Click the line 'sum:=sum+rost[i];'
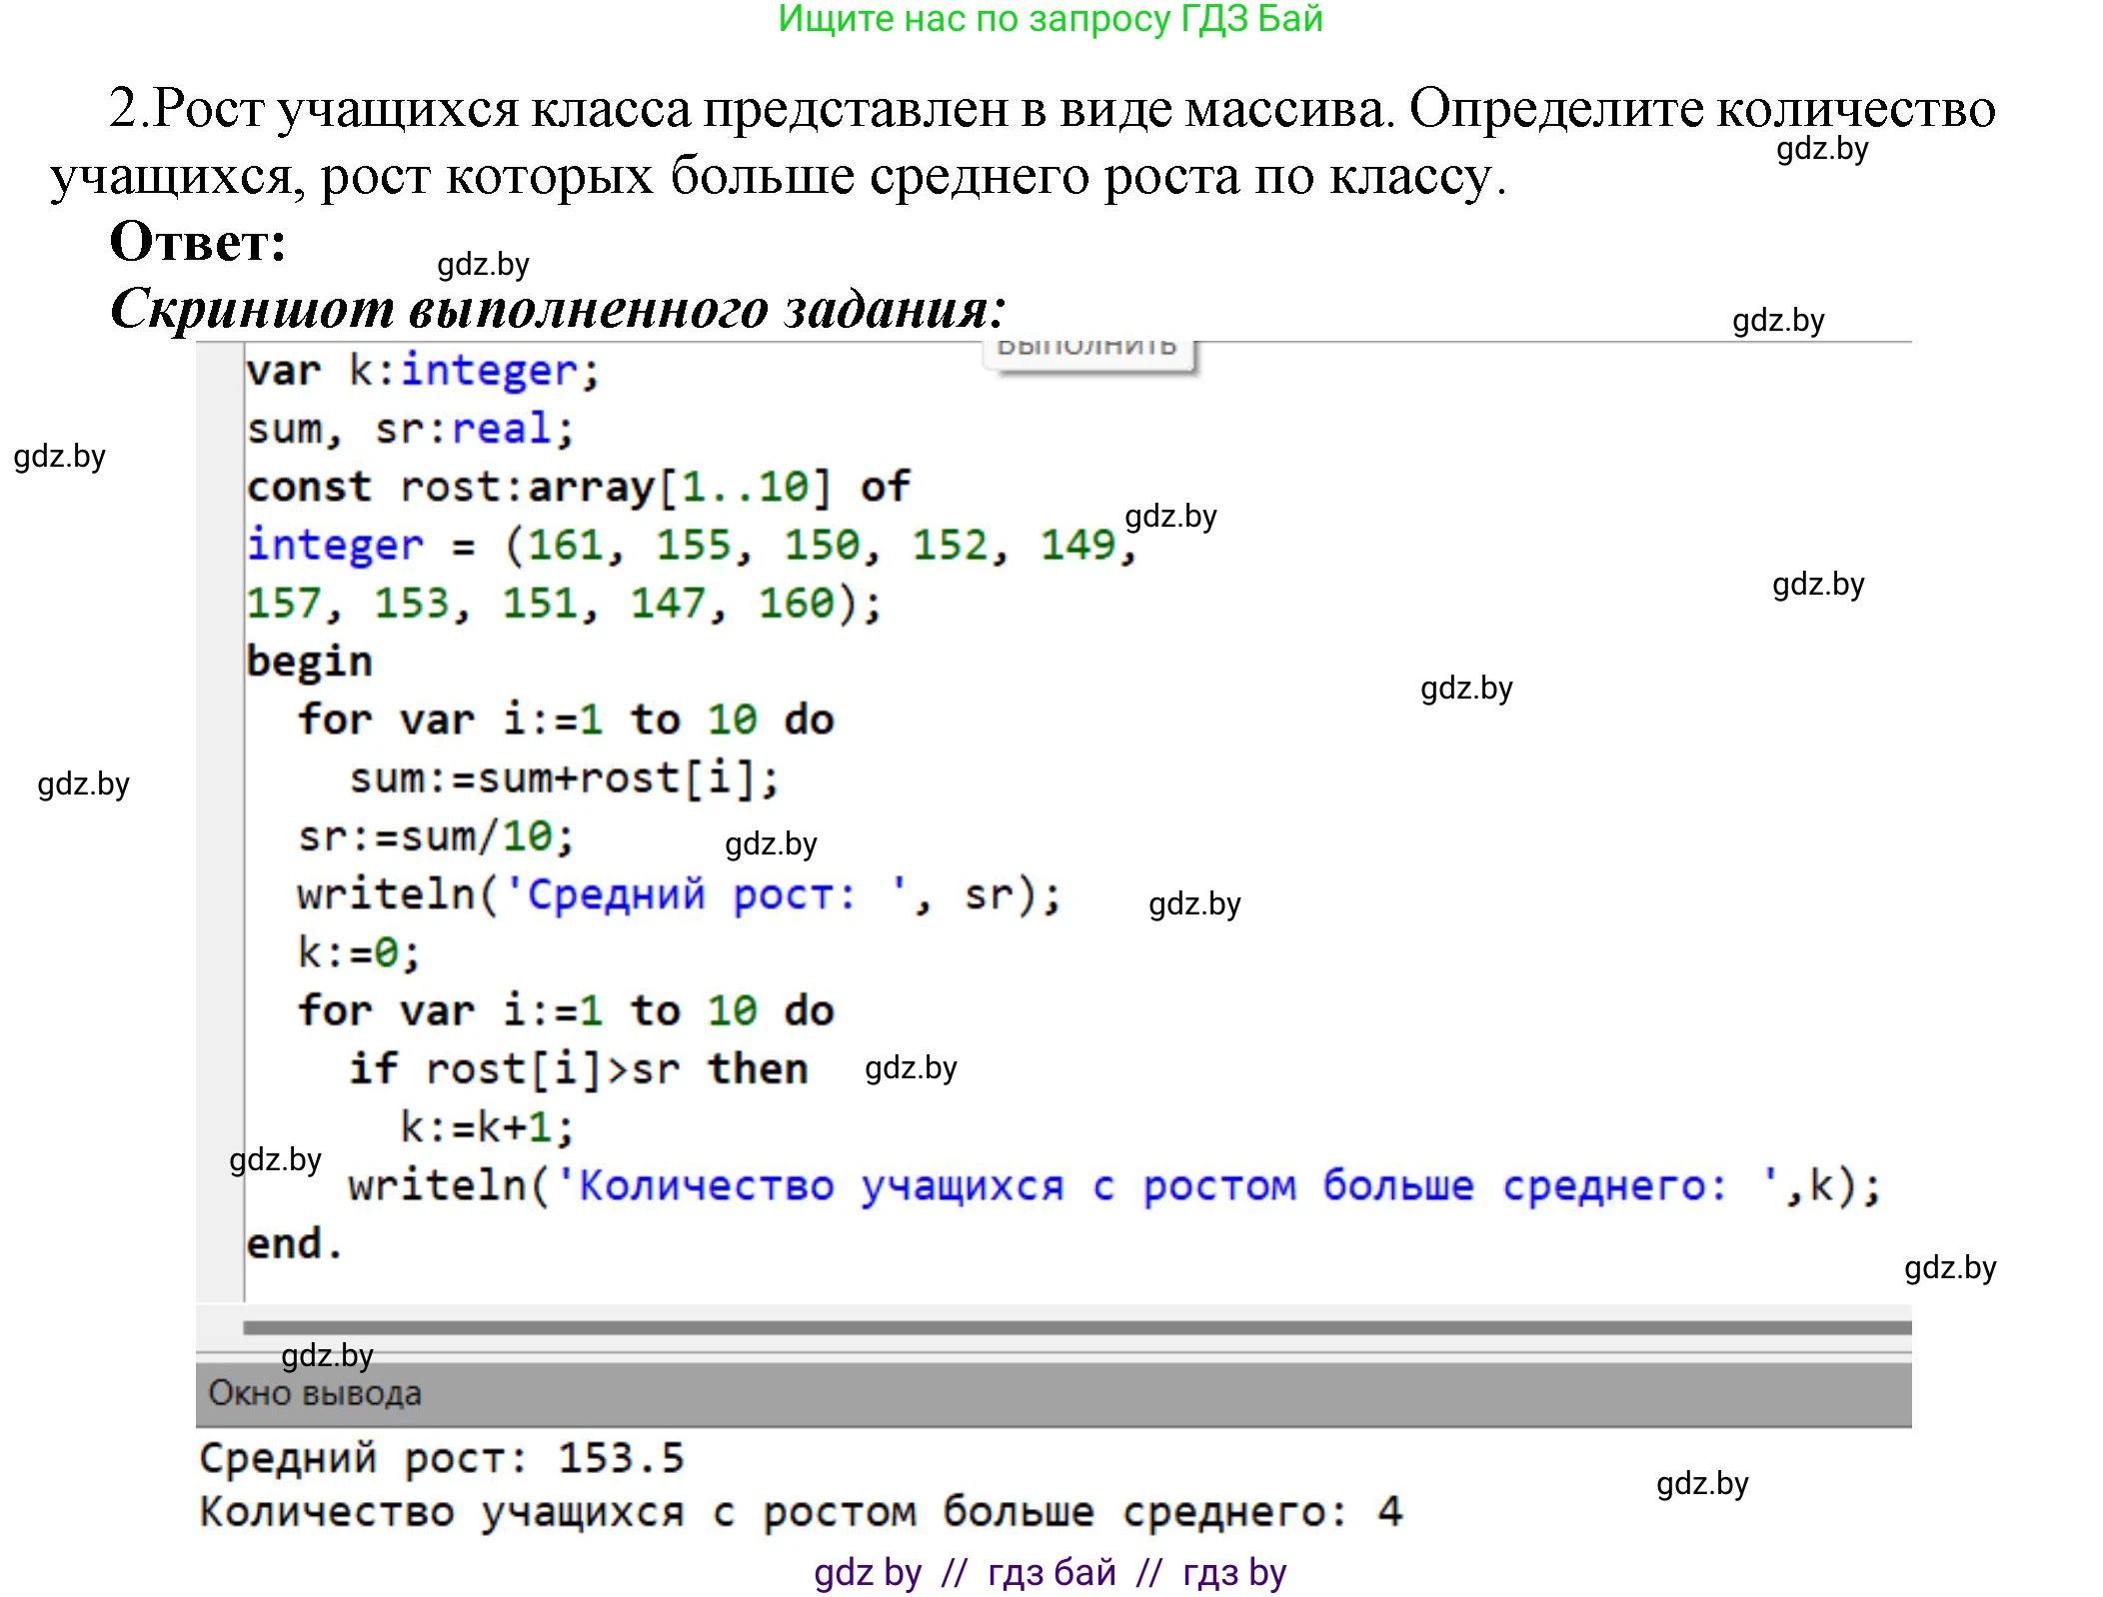The width and height of the screenshot is (2103, 1597). coord(564,779)
